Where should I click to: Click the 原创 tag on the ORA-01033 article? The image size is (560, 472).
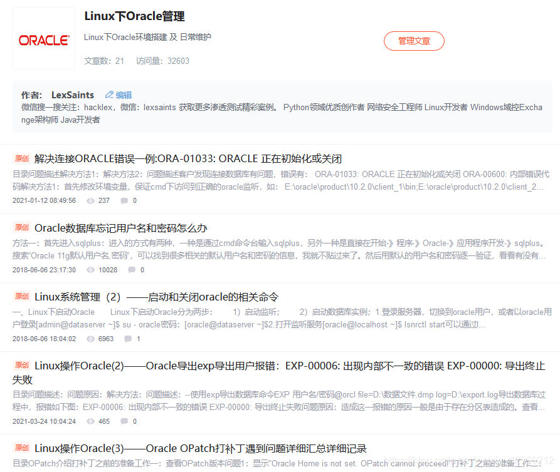tap(22, 158)
